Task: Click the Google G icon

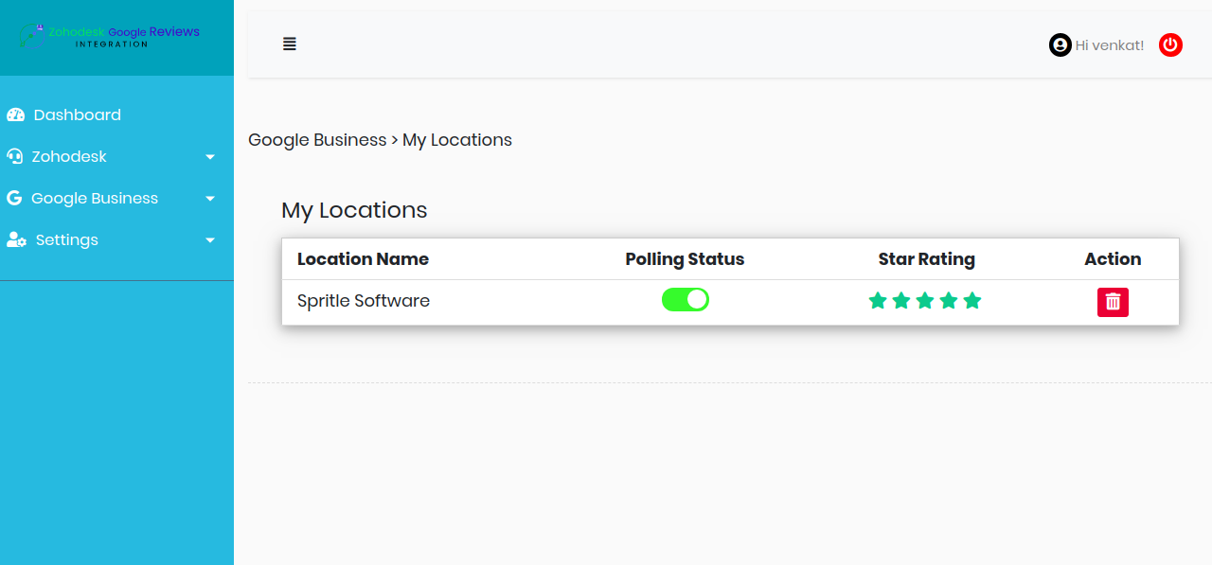Action: pos(14,198)
